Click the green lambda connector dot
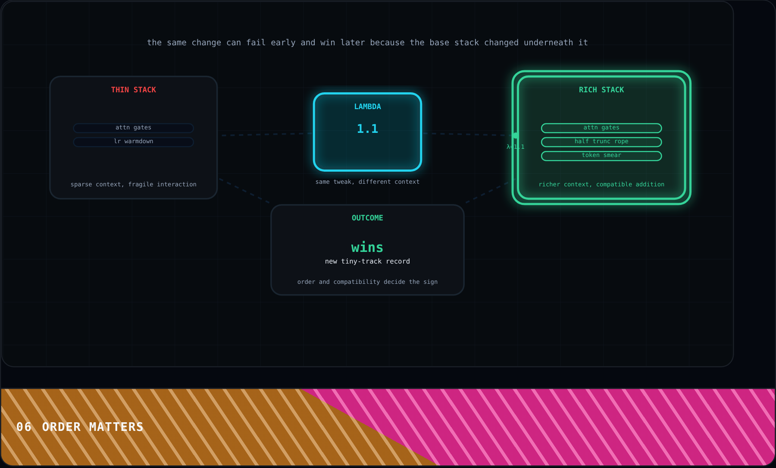 point(516,135)
